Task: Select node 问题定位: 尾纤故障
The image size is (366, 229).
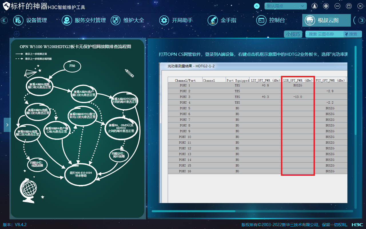Action: point(119,155)
